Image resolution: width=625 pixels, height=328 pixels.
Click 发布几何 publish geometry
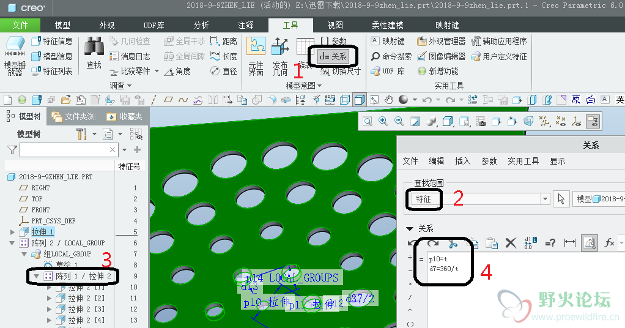click(x=280, y=56)
